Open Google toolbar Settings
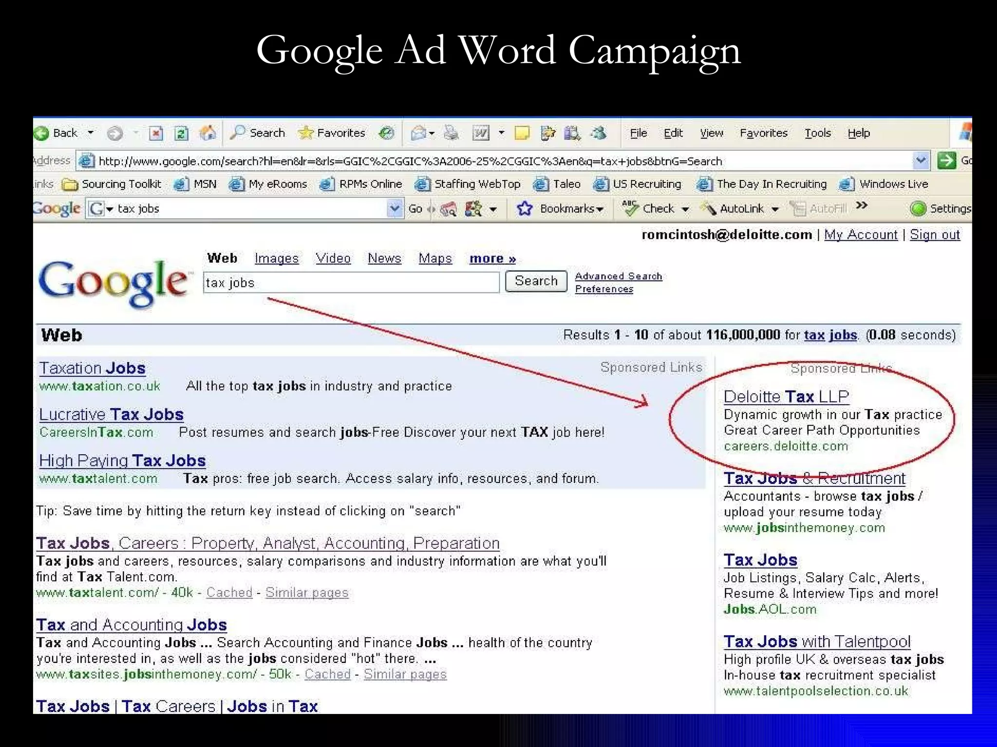Image resolution: width=997 pixels, height=747 pixels. click(941, 209)
